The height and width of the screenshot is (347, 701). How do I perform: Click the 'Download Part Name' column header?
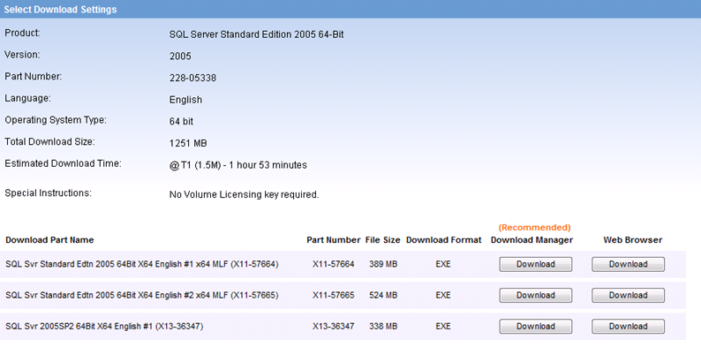[49, 240]
